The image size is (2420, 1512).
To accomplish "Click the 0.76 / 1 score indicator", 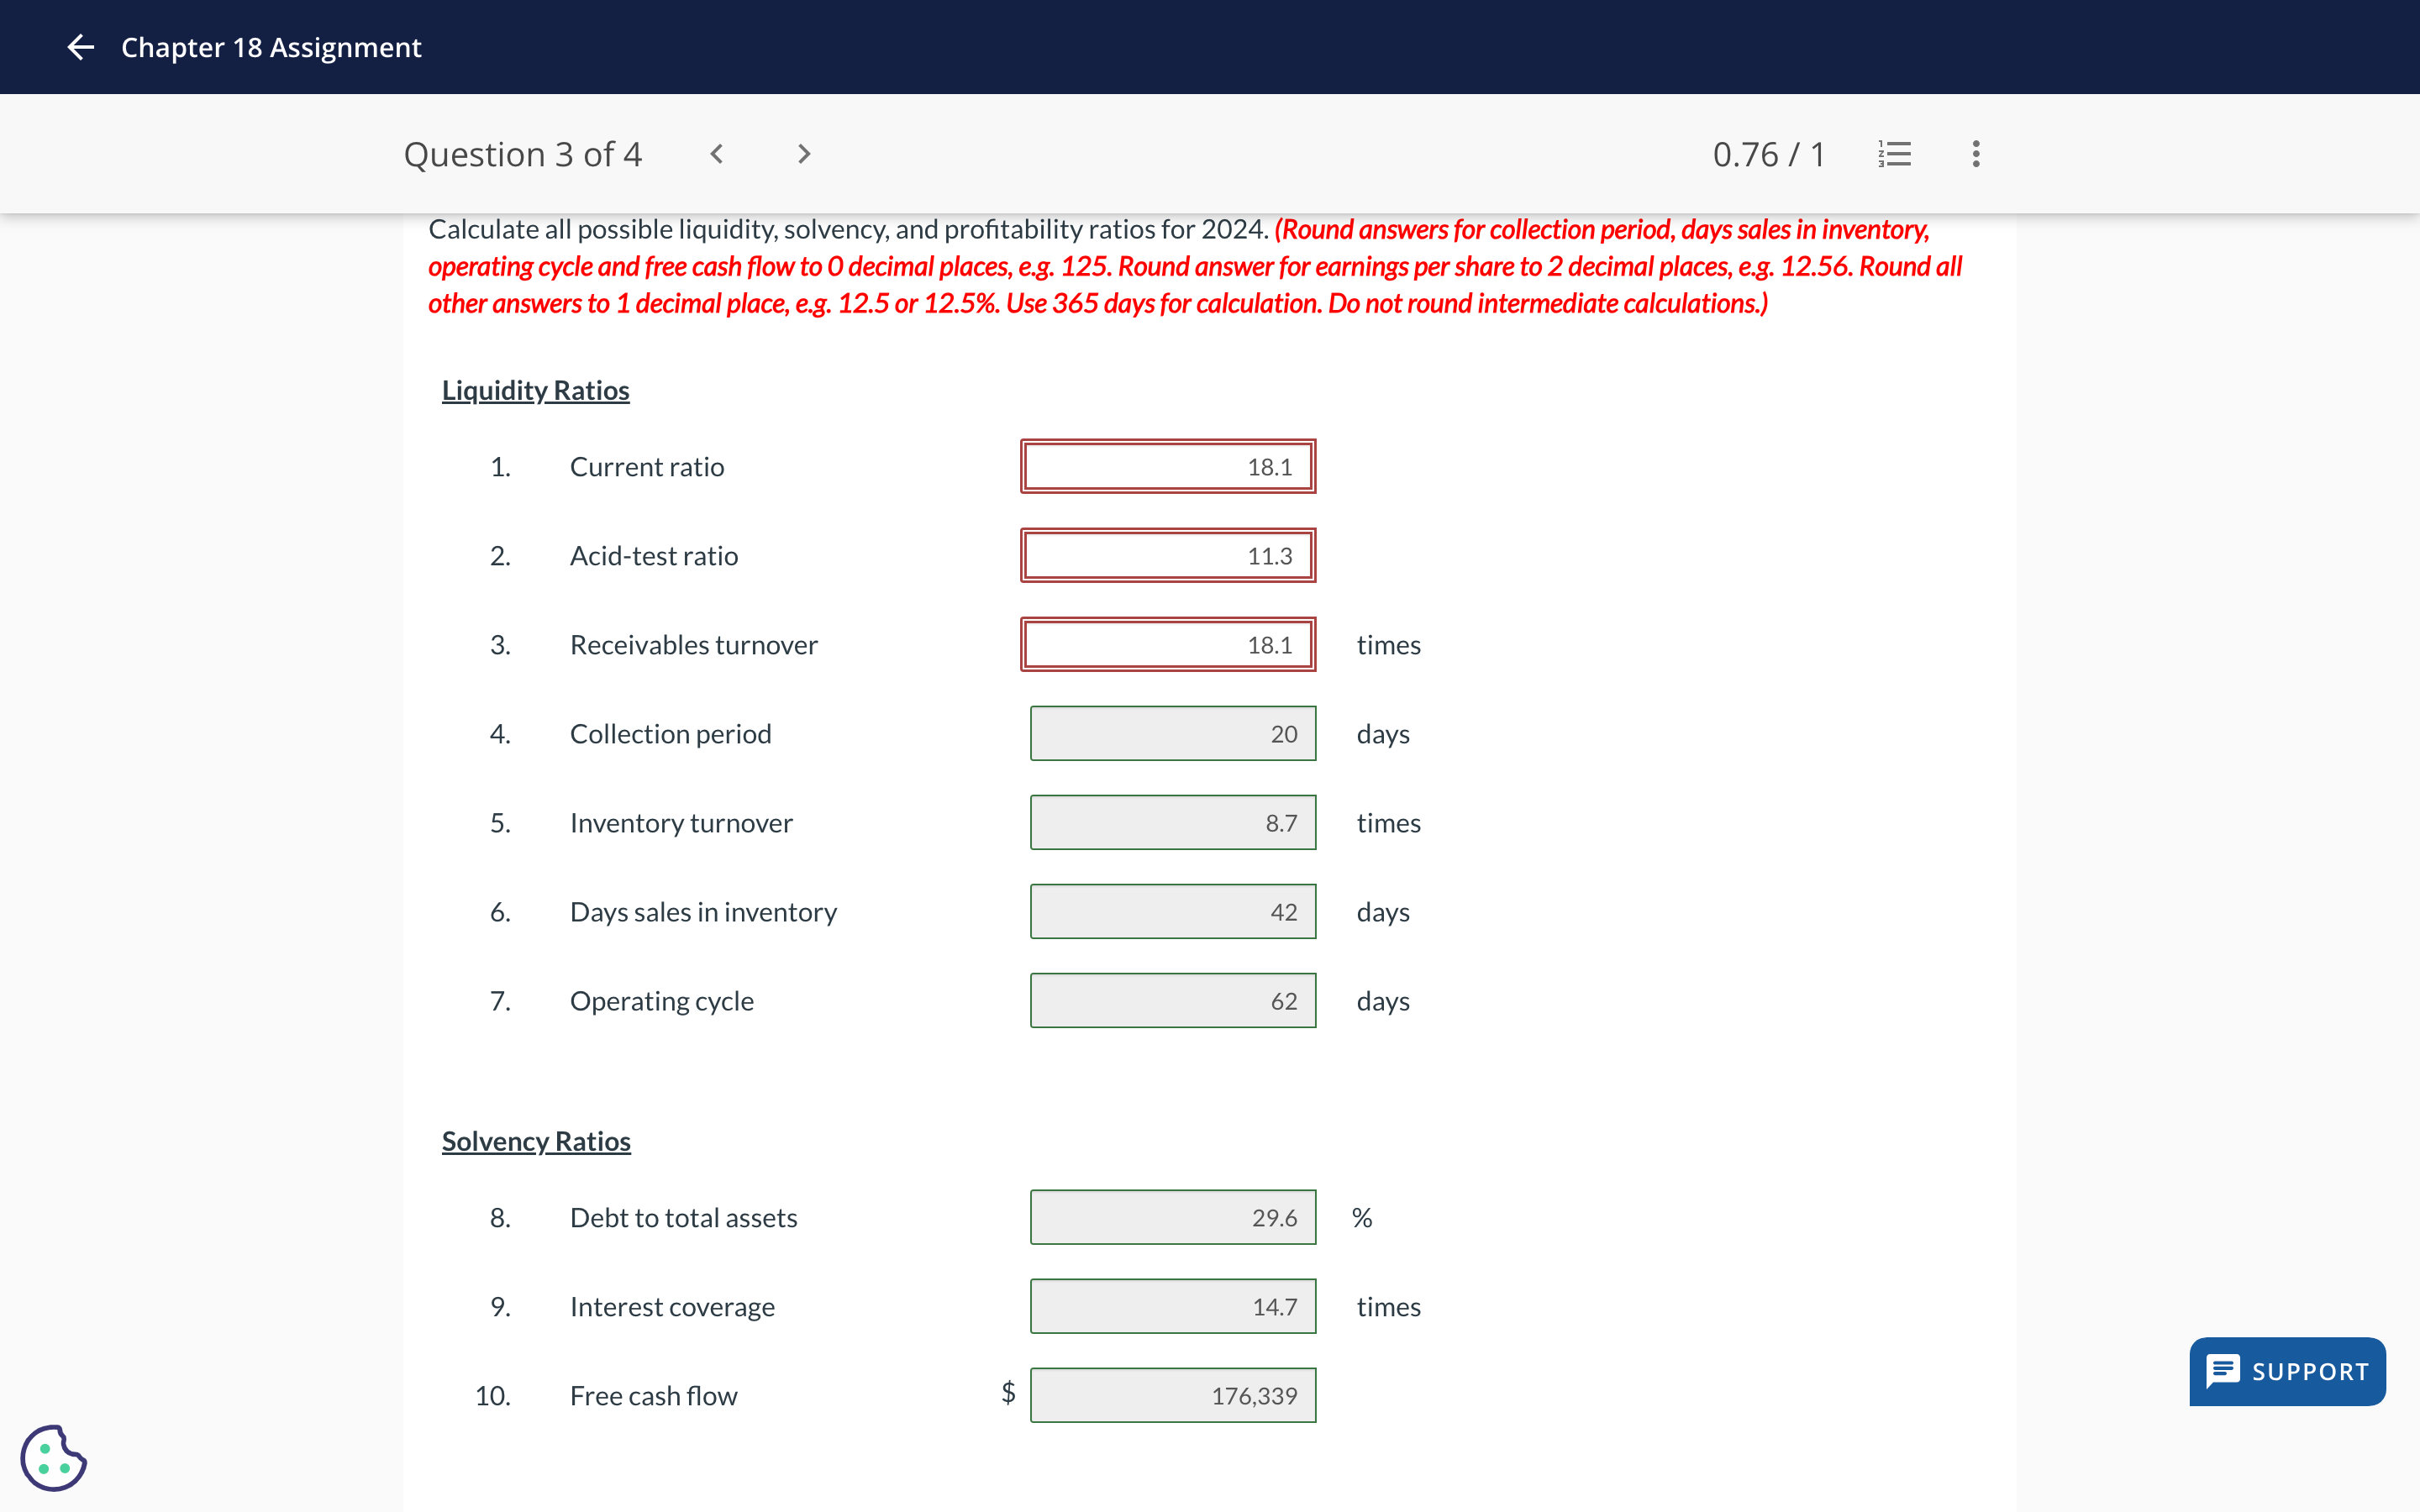I will (1768, 154).
